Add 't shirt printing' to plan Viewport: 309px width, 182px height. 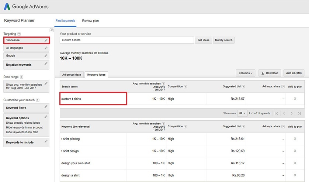click(x=295, y=138)
